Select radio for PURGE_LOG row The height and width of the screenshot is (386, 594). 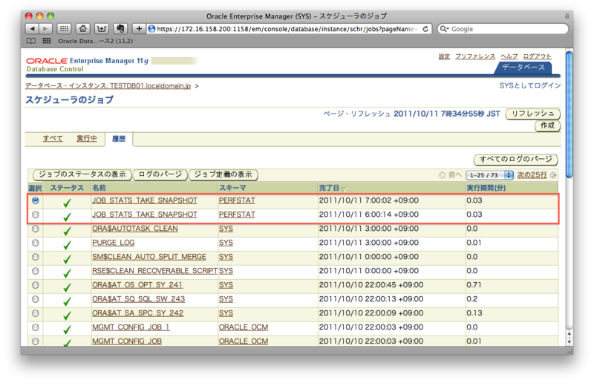35,243
